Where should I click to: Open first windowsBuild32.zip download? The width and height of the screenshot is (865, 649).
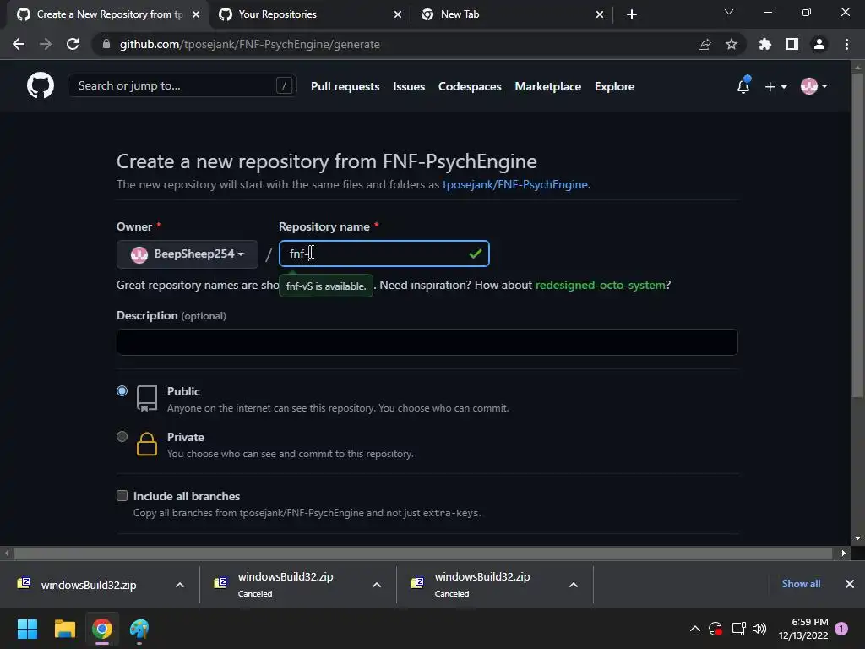pos(88,585)
